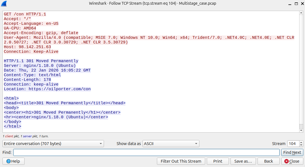
Task: Click the Accept-Encoding: gzip, deflate line
Action: (41, 33)
